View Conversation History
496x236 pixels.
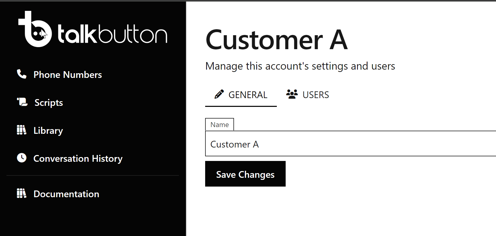78,159
